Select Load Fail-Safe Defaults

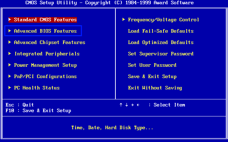pyautogui.click(x=161, y=31)
